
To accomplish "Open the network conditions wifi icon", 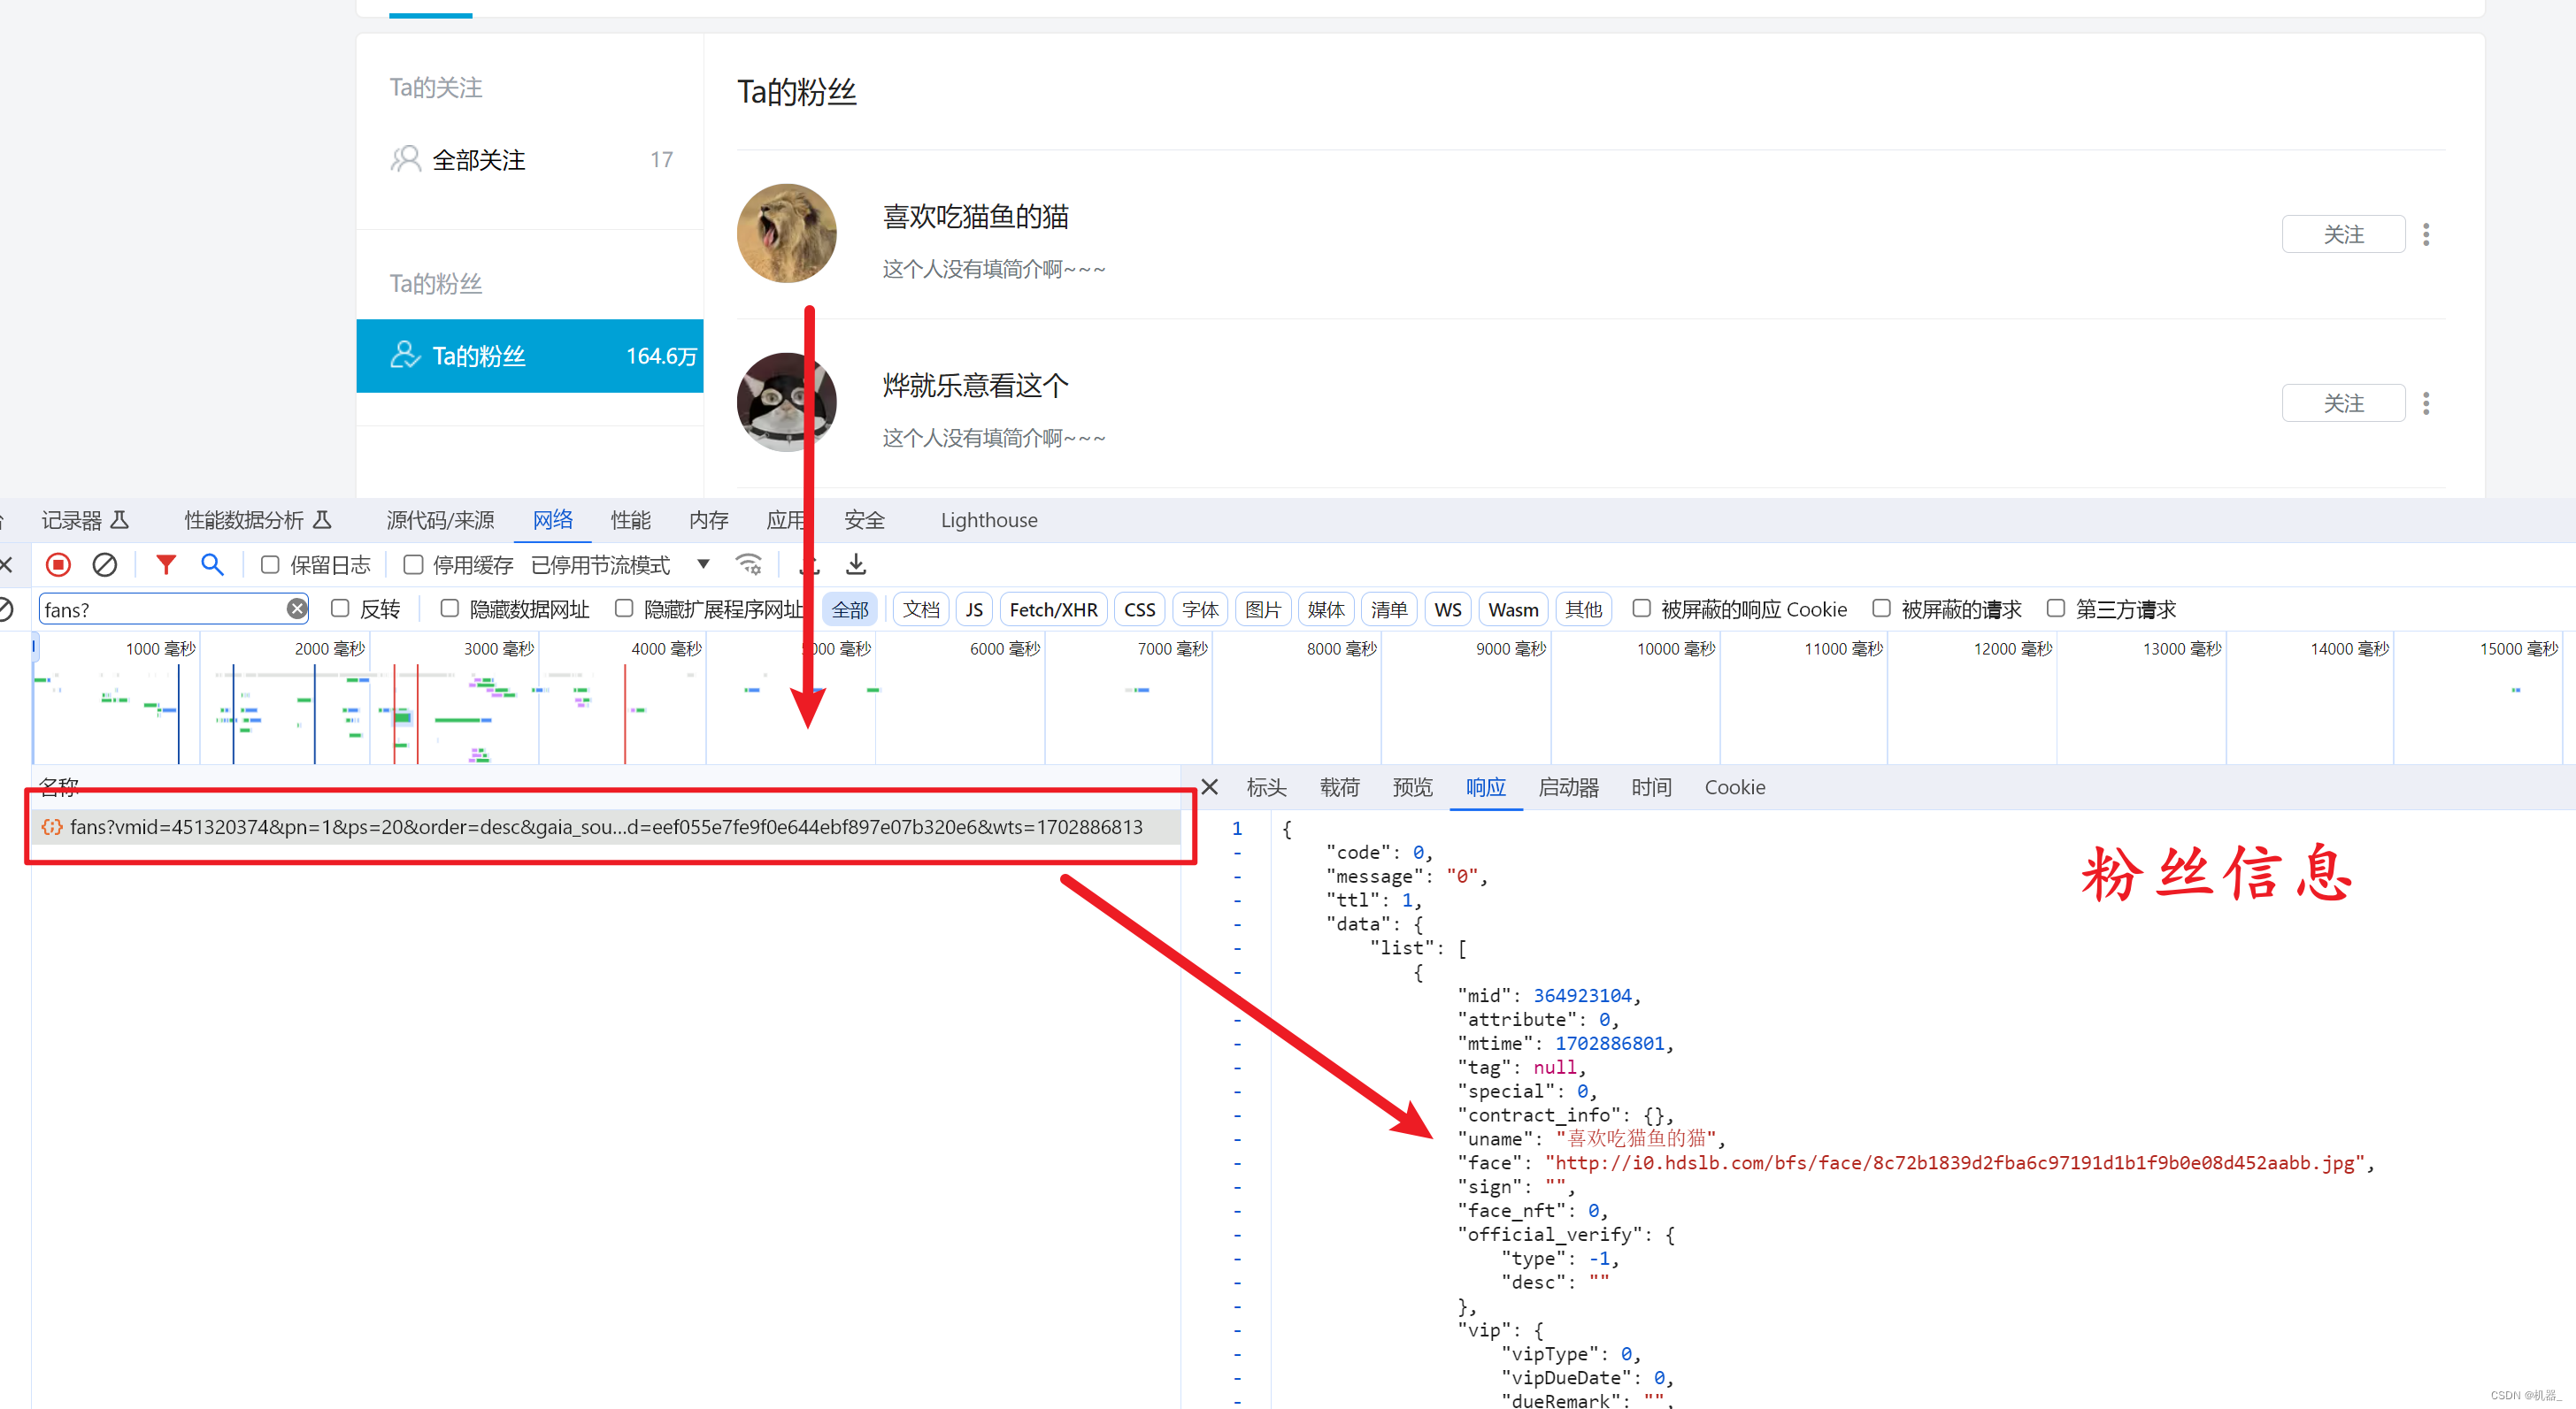I will coord(748,564).
